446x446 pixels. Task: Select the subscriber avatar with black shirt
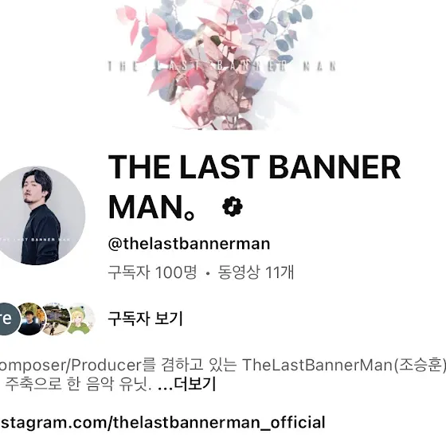(x=29, y=319)
